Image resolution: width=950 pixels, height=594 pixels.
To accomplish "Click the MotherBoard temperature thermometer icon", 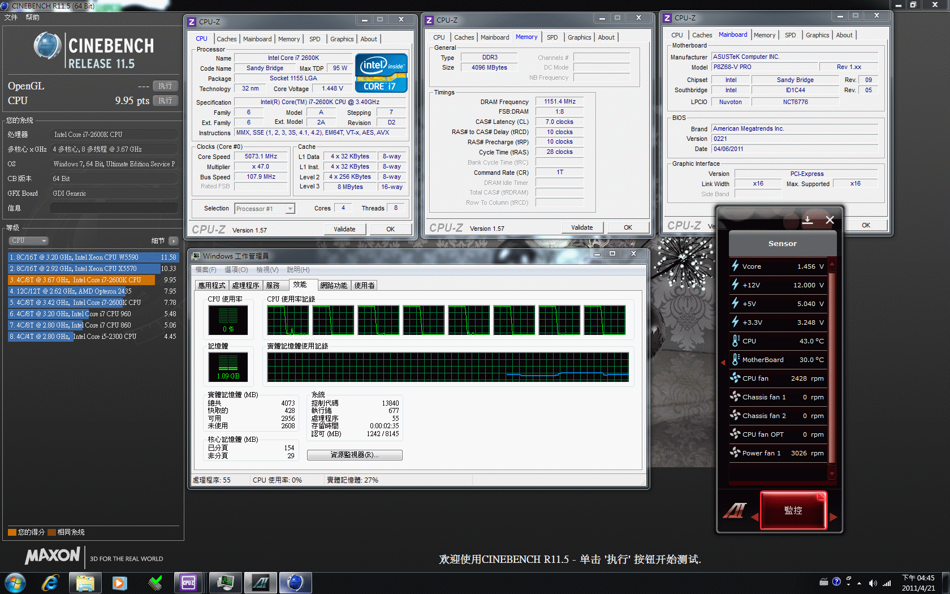I will [735, 359].
